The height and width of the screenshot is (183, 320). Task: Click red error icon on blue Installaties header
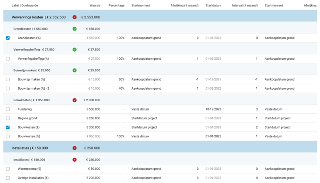click(75, 148)
